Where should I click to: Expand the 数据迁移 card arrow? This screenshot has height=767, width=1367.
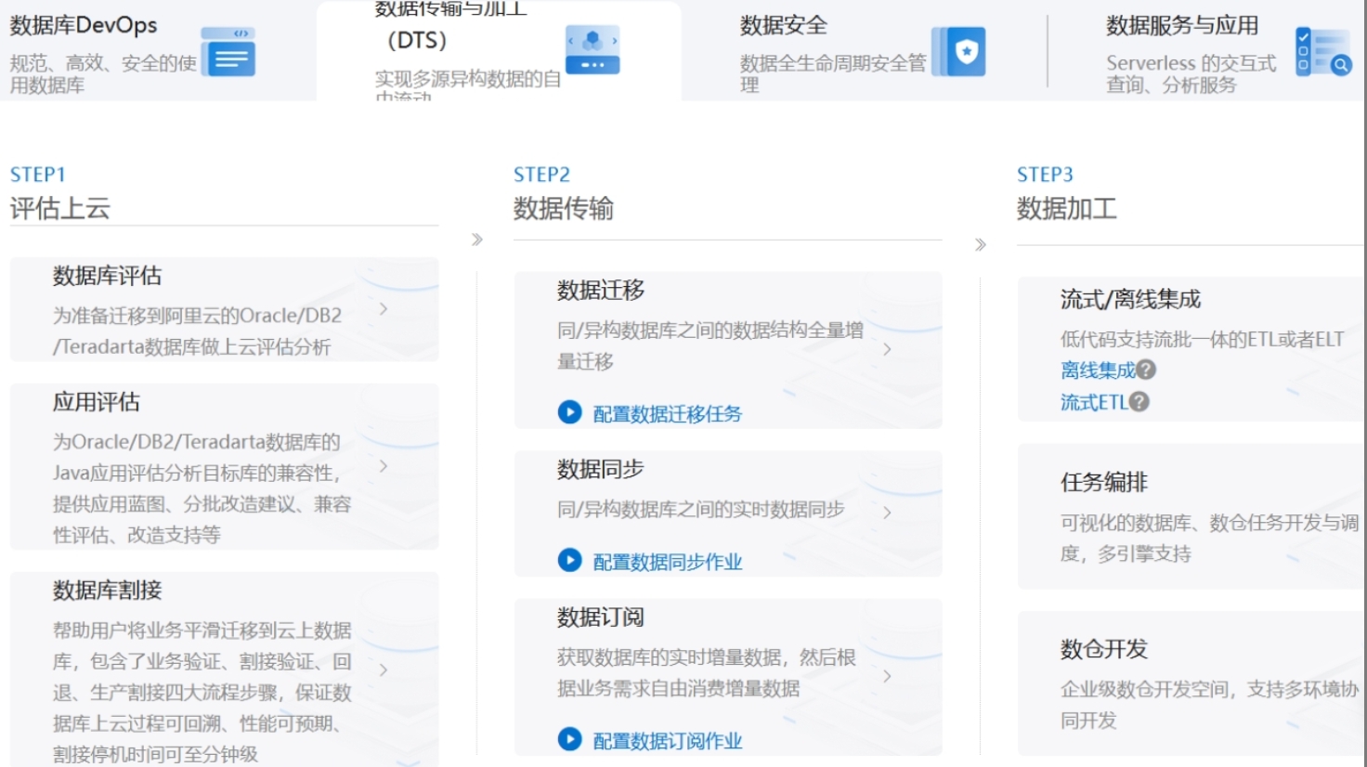887,349
